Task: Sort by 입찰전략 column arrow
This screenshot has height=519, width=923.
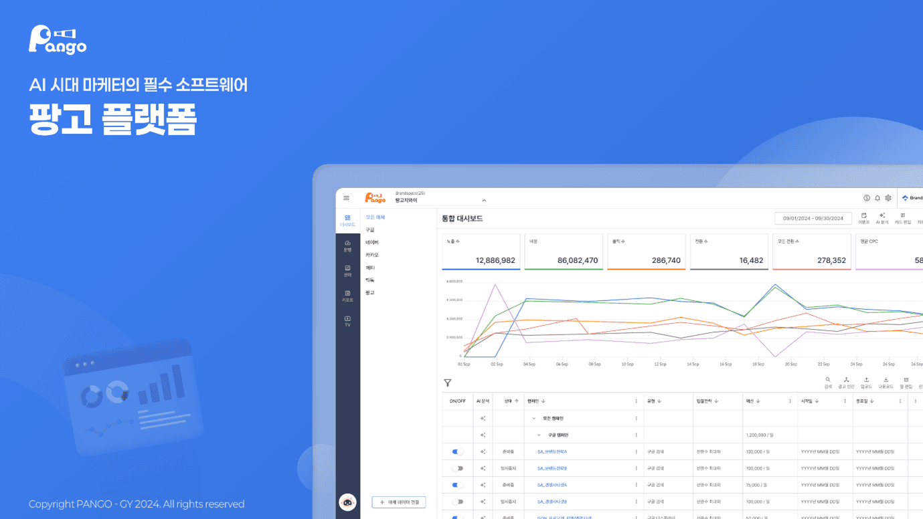Action: pyautogui.click(x=716, y=401)
